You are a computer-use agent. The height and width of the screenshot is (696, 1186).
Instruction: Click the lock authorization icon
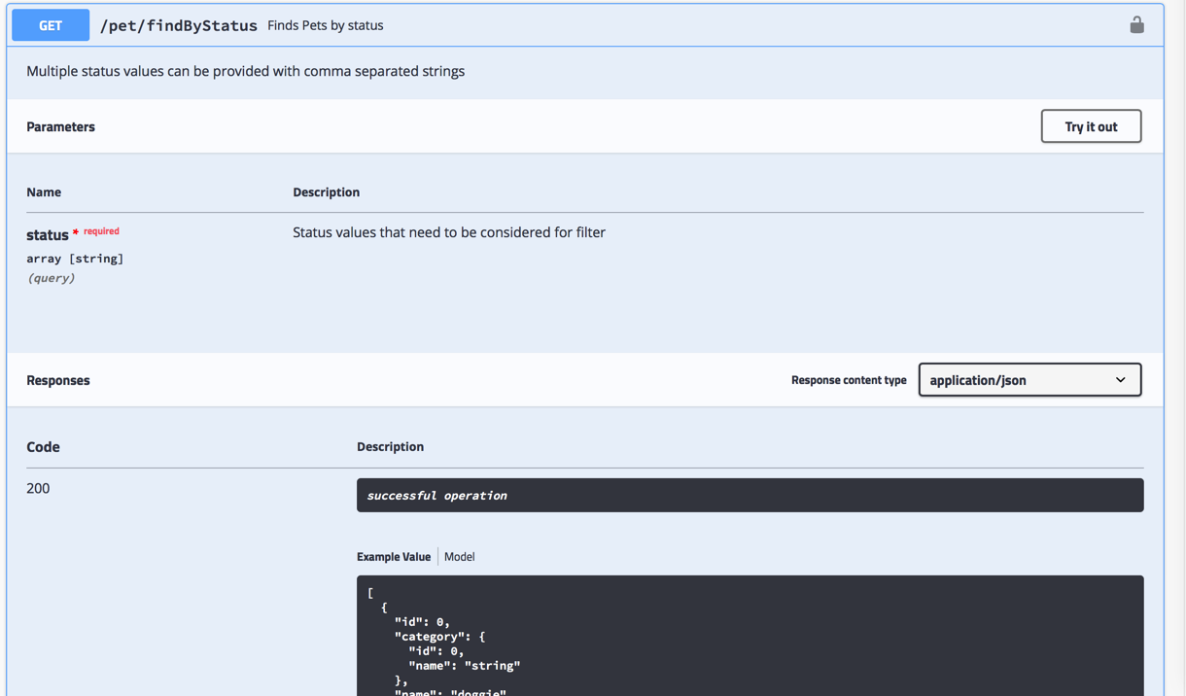point(1136,25)
